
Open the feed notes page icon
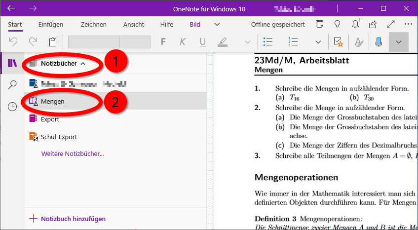pos(319,24)
